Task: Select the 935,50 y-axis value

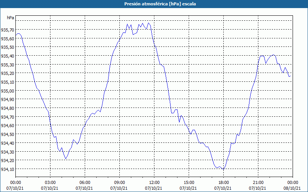Action: (x=8, y=47)
